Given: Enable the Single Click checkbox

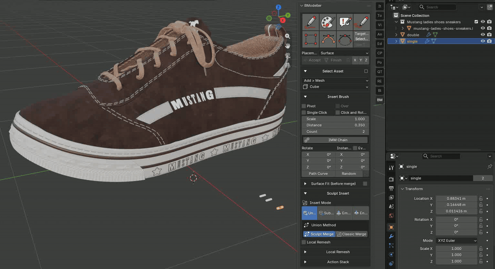Looking at the screenshot, I should pos(304,112).
